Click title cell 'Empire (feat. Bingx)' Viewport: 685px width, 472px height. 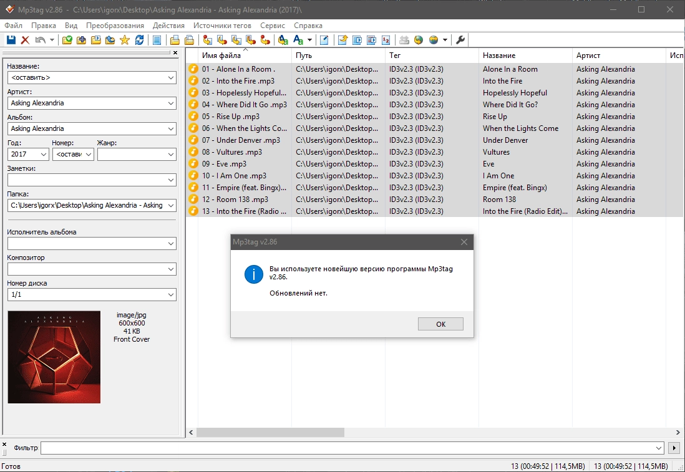(515, 188)
